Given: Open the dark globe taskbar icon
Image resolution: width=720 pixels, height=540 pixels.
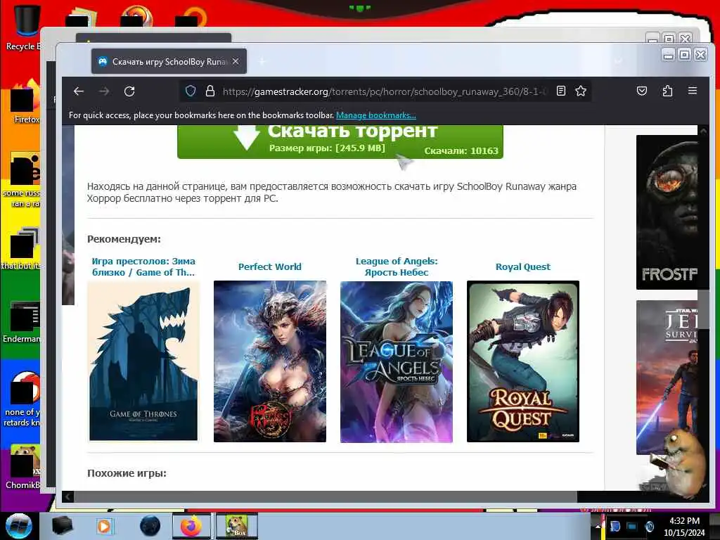Looking at the screenshot, I should point(150,526).
